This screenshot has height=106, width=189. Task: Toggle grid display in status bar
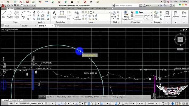[x=46, y=103]
